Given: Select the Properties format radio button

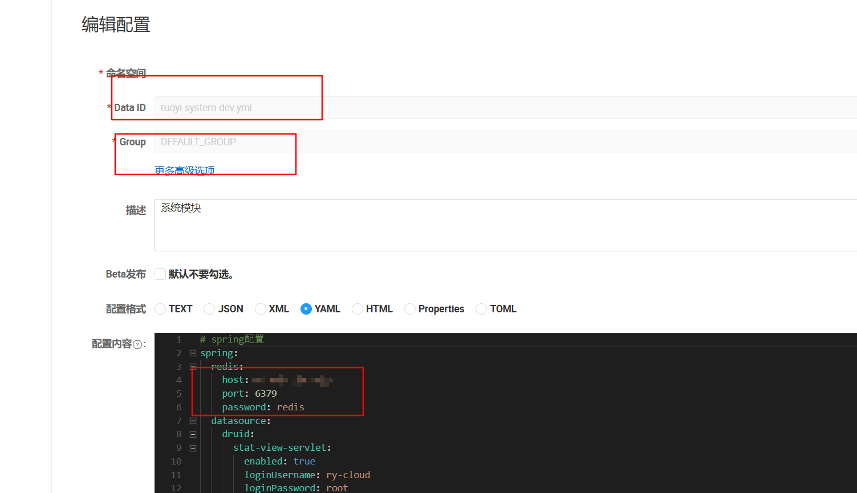Looking at the screenshot, I should 410,309.
